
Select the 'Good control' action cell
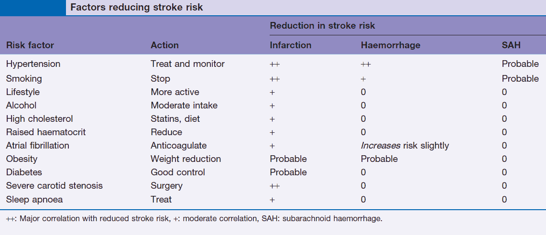pyautogui.click(x=178, y=172)
